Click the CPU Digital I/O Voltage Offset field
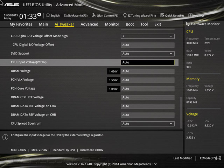This screenshot has width=224, height=168. click(x=148, y=45)
